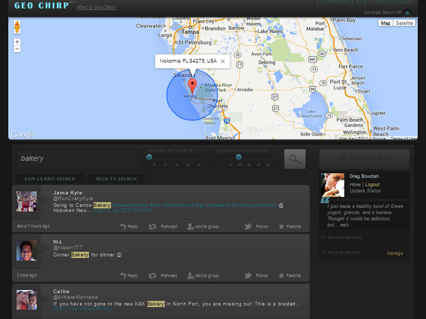Favorite Jama Kyle's tweet
Screen dimensions: 426x319
pyautogui.click(x=290, y=226)
